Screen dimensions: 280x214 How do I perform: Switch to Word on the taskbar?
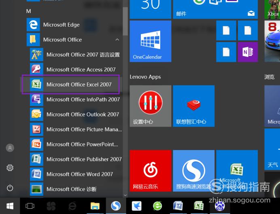(x=178, y=206)
